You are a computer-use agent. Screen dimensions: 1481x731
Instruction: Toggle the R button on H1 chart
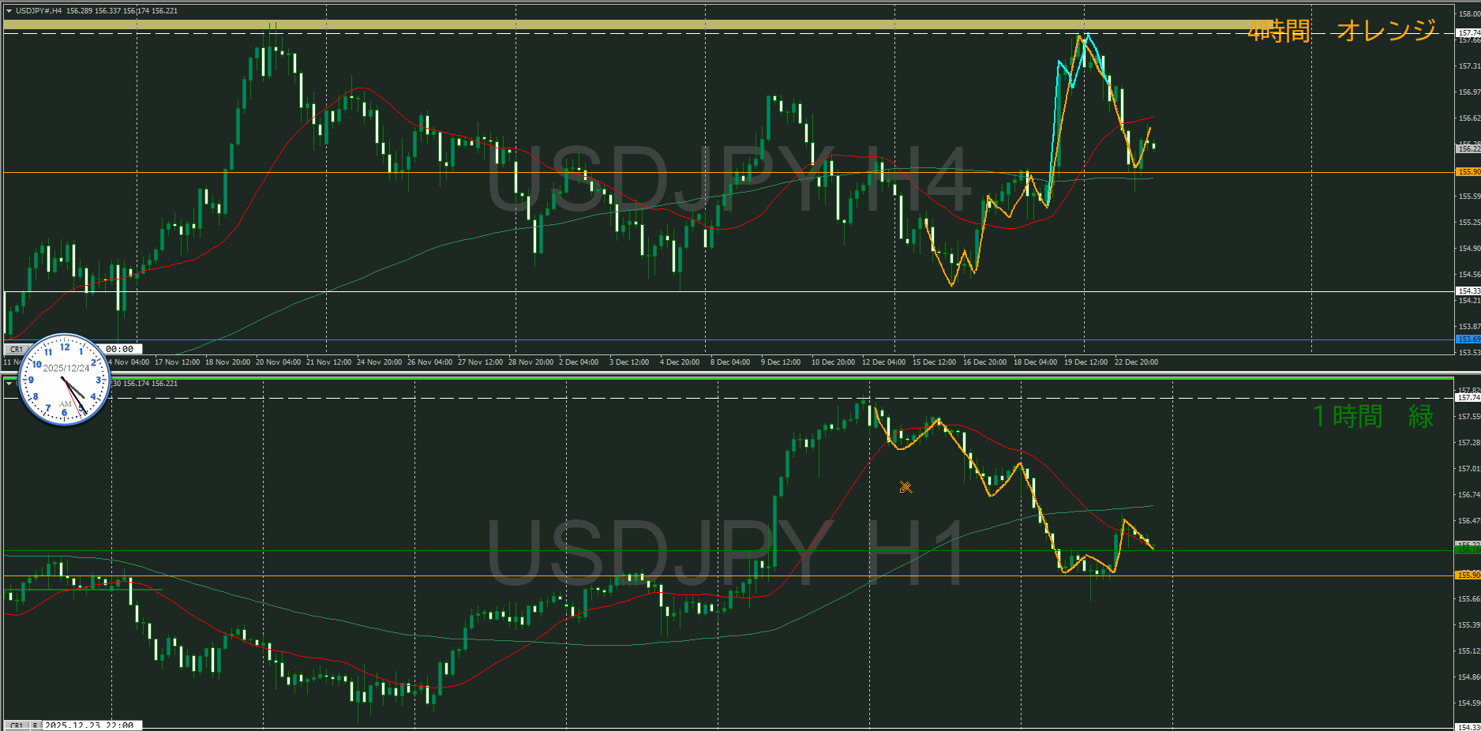35,725
